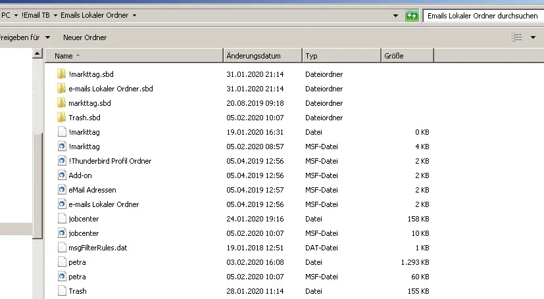Expand the !Email TB breadcrumb arrow

[x=55, y=16]
